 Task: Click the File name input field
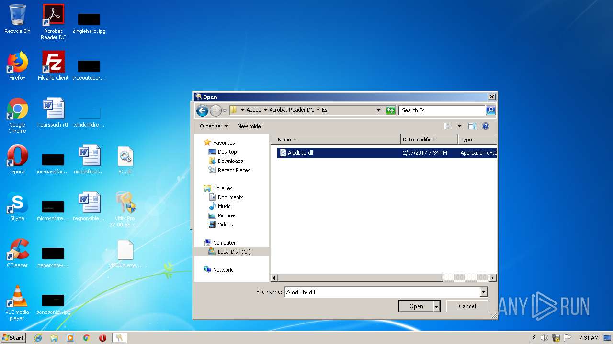point(382,292)
